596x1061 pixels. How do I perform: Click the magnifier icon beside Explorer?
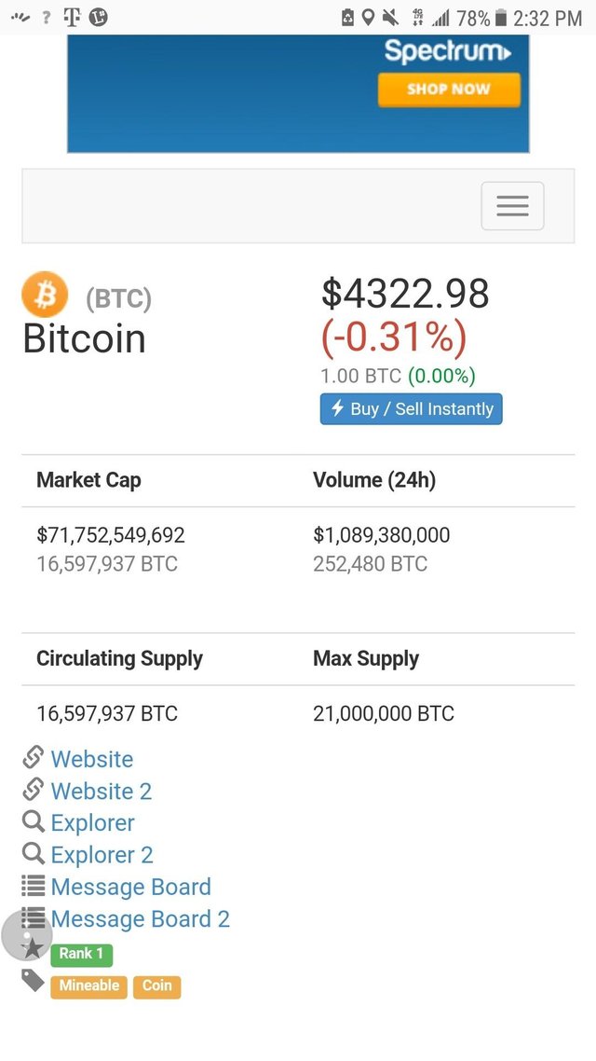[x=34, y=821]
